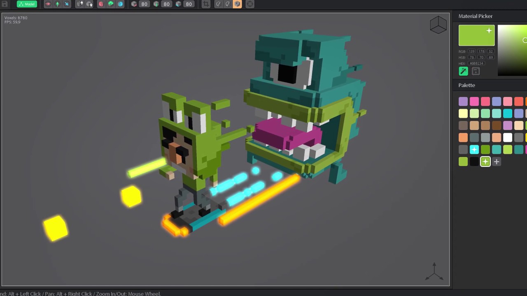Click the XYZ axis gizmo in viewport
Screen dimensions: 527x296
click(434, 272)
